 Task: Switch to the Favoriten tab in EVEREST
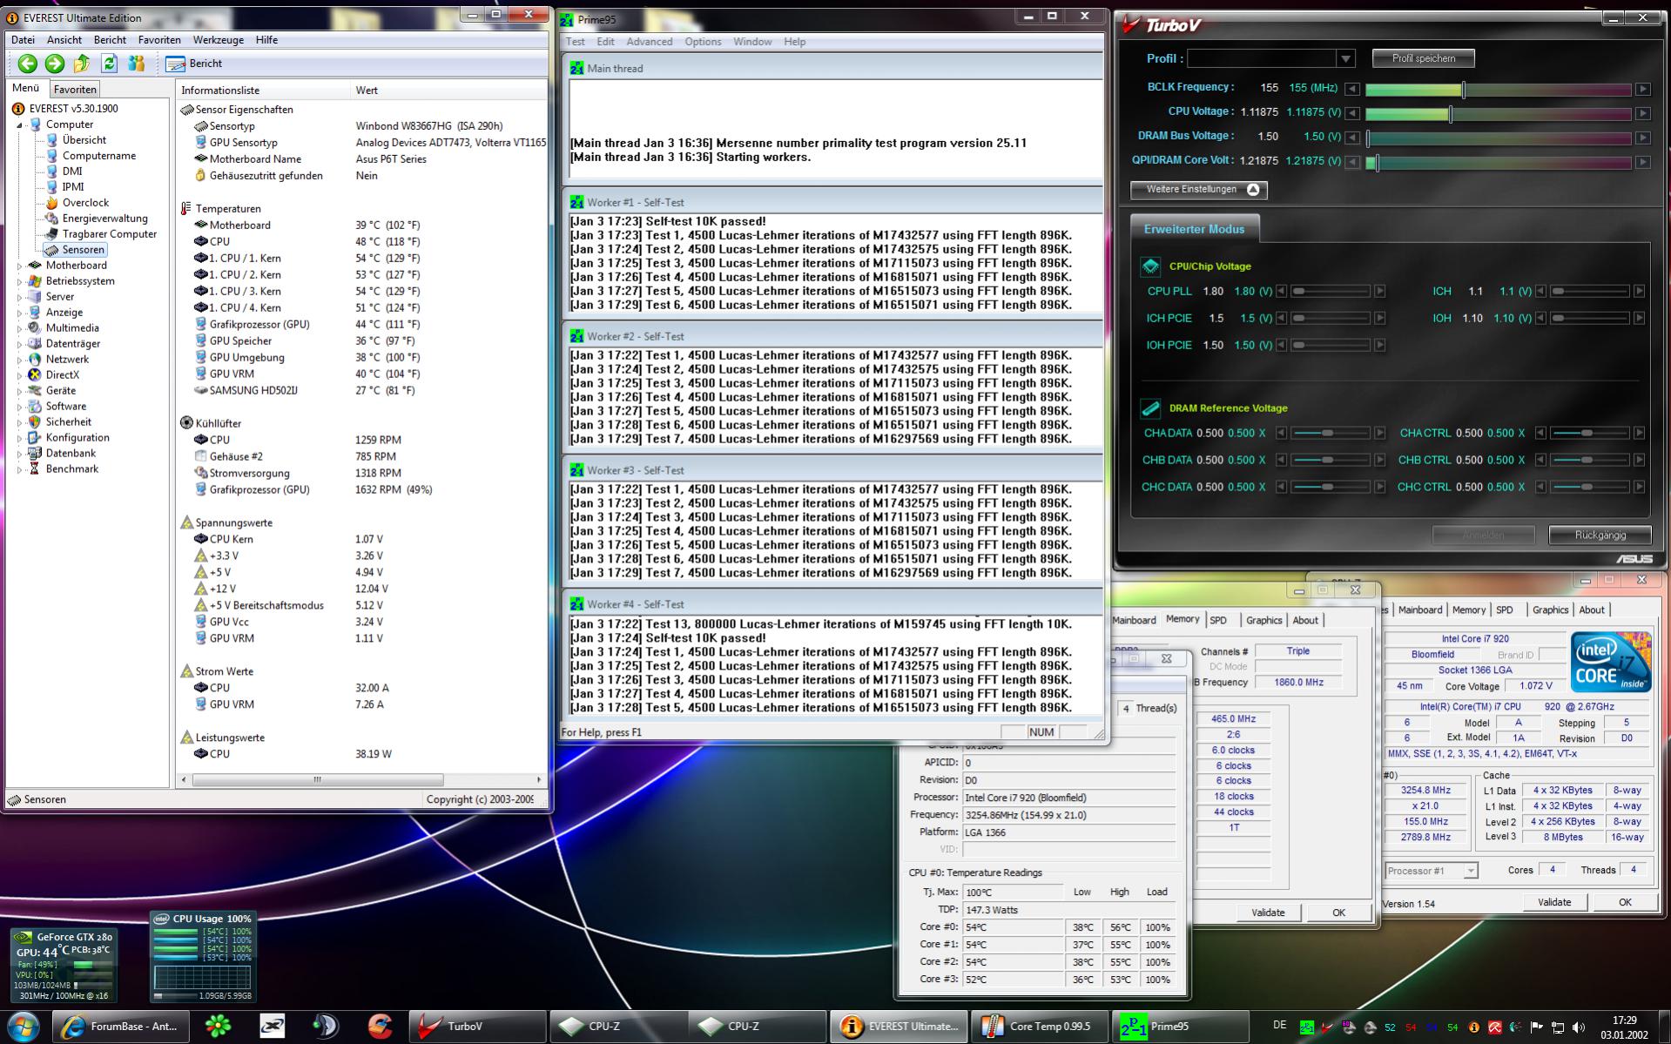75,89
